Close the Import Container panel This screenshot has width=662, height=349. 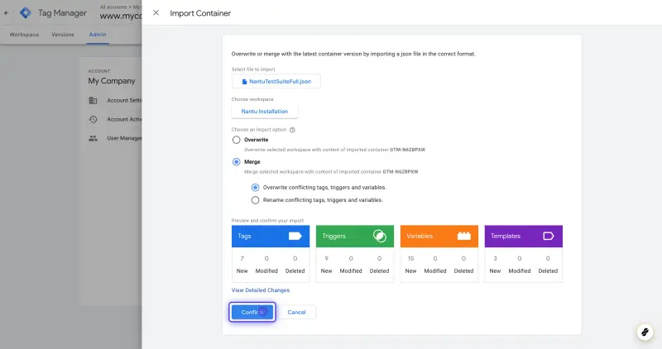[x=156, y=12]
